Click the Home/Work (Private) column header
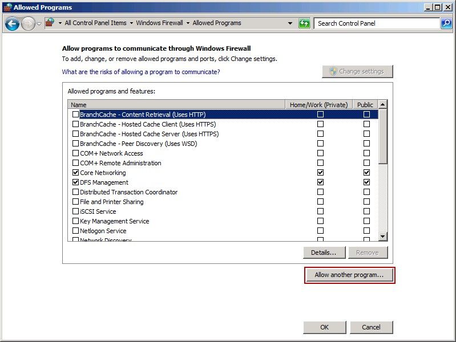This screenshot has width=456, height=342. [319, 105]
